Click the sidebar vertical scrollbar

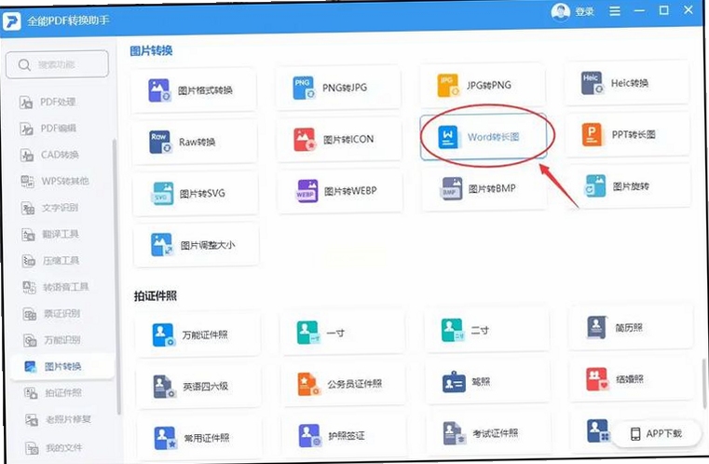tap(116, 276)
